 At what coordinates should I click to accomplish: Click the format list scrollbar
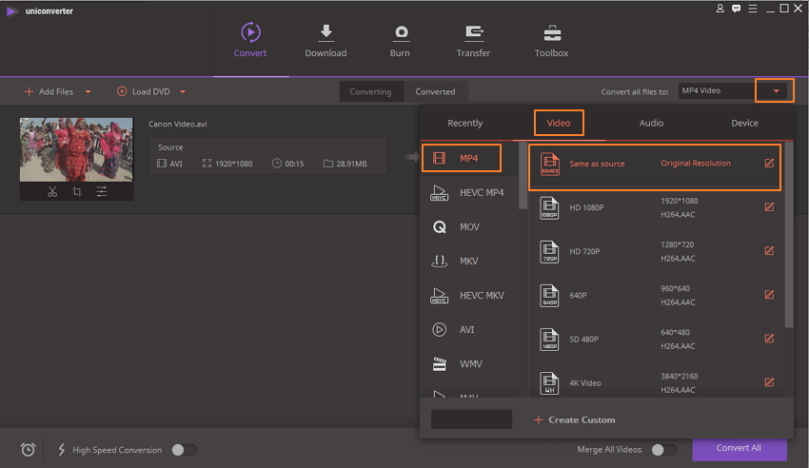tap(523, 175)
